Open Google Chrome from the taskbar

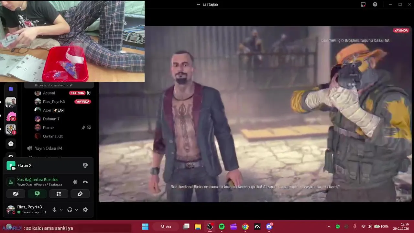[x=245, y=227]
